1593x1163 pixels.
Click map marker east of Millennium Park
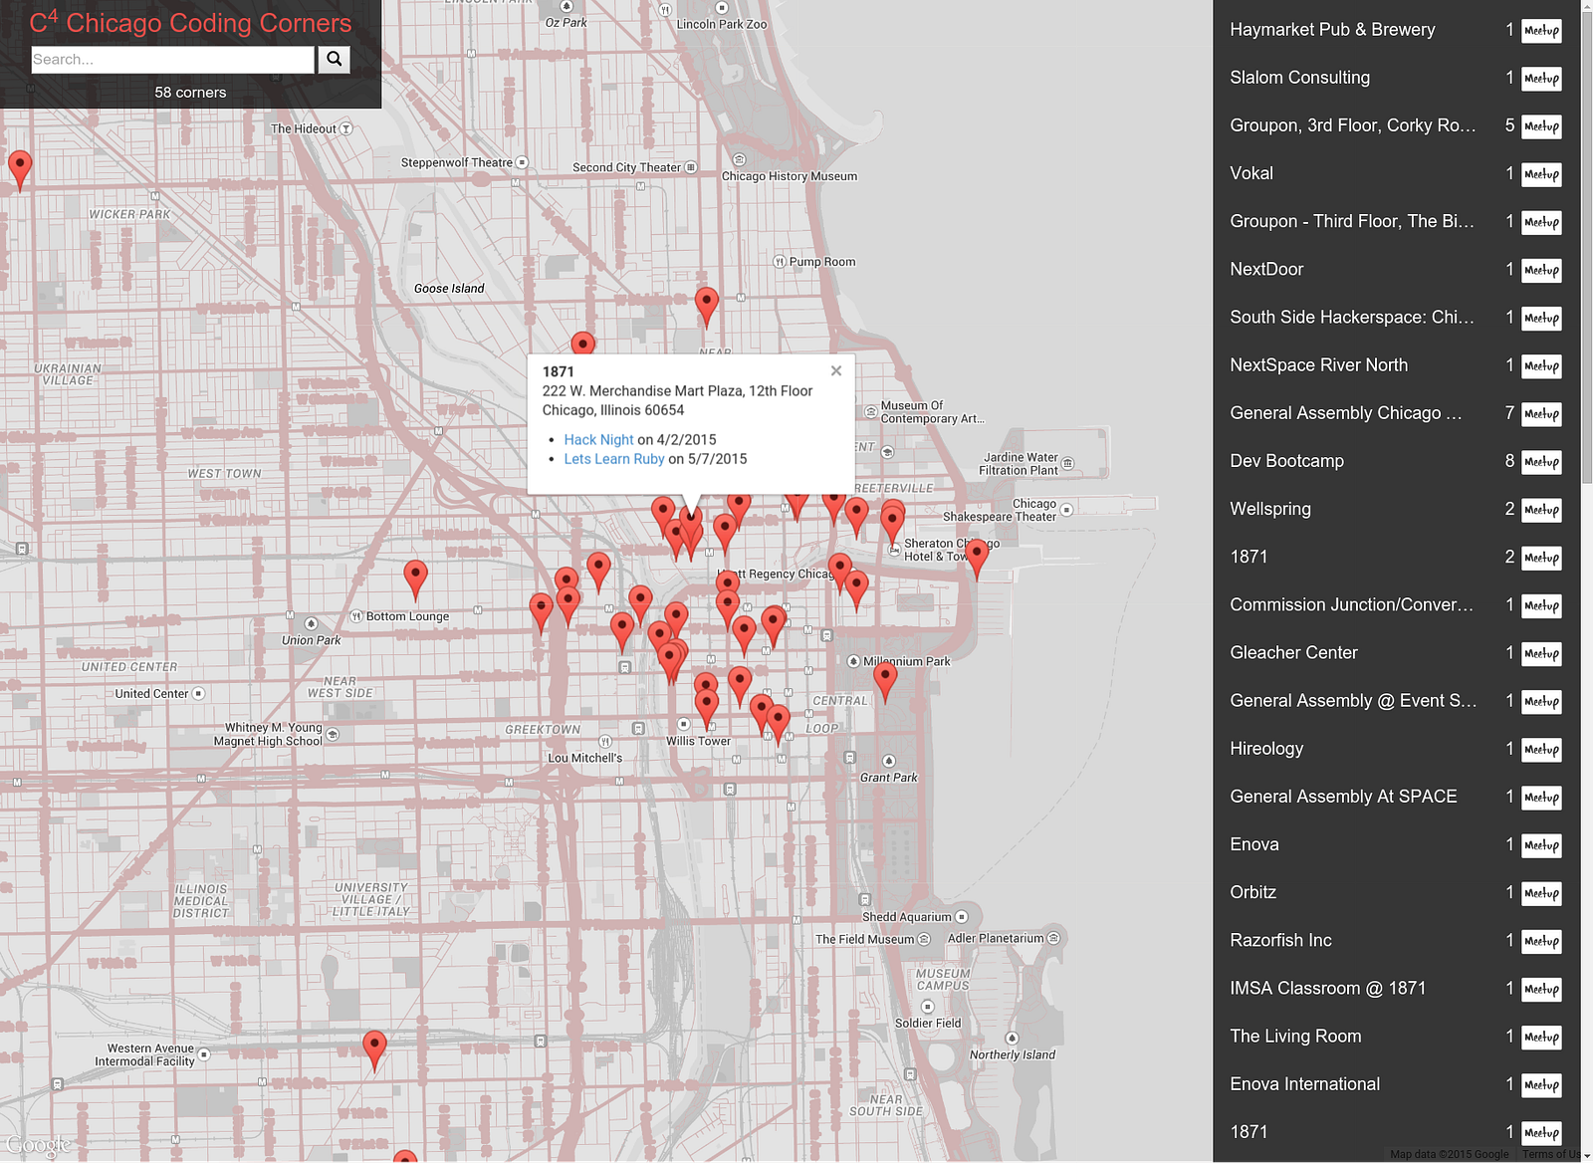(x=885, y=683)
